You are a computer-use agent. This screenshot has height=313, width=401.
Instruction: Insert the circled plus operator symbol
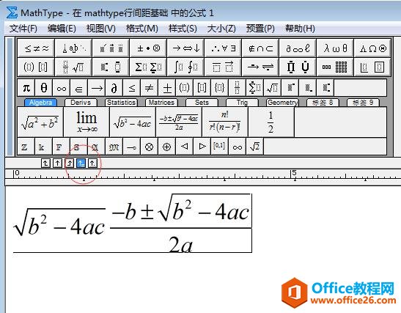coord(166,147)
